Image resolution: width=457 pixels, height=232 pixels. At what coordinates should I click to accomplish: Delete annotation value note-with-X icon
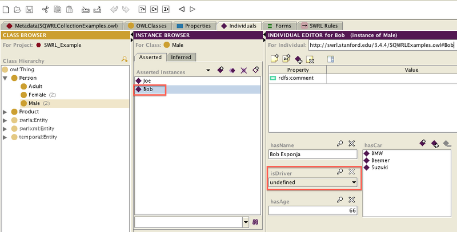coord(310,60)
